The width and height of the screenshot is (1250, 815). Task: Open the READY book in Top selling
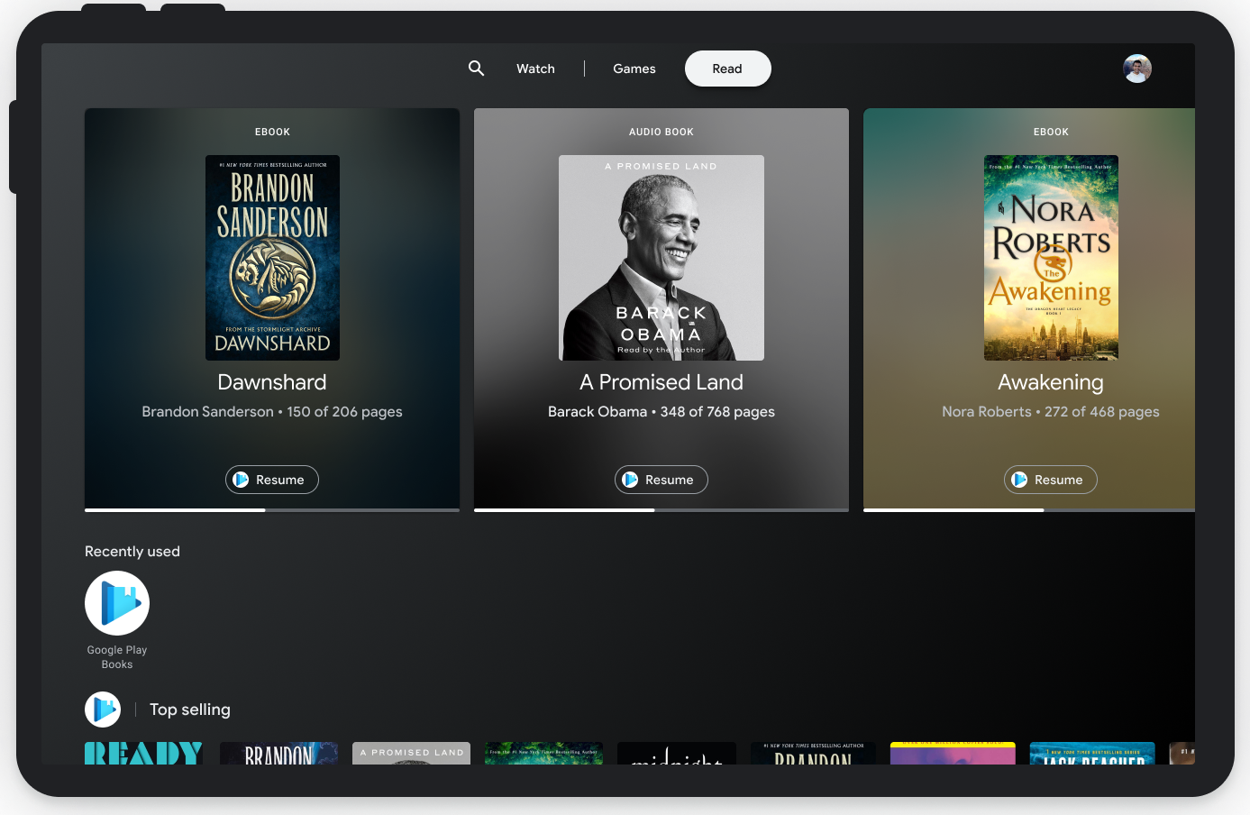click(143, 753)
